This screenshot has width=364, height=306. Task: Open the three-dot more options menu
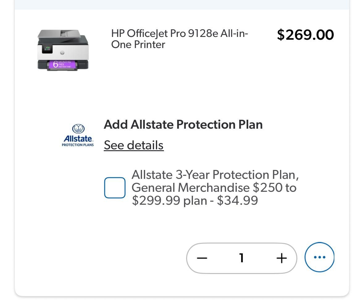(319, 257)
